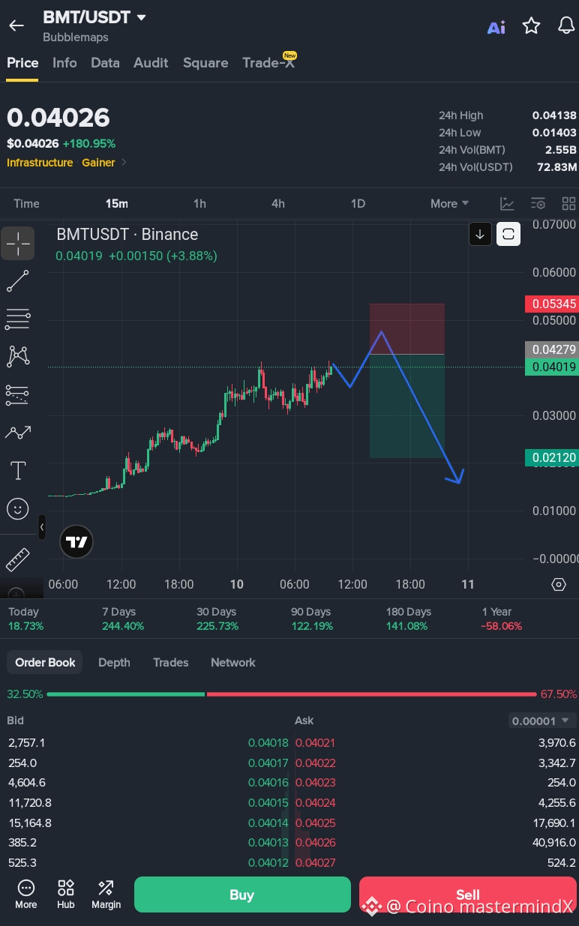This screenshot has height=926, width=579.
Task: Open the AI analysis icon
Action: (x=496, y=28)
